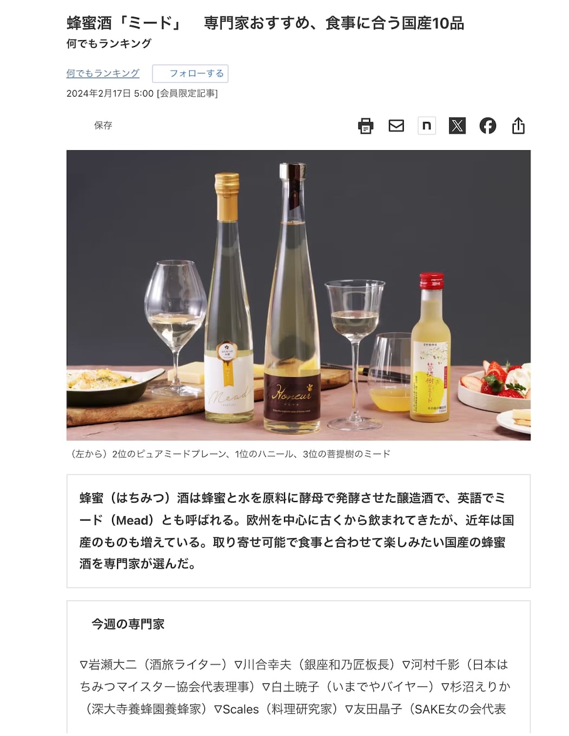Print the article with the printer icon
This screenshot has width=569, height=736.
point(366,126)
